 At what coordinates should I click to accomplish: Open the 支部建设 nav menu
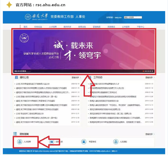[111, 27]
